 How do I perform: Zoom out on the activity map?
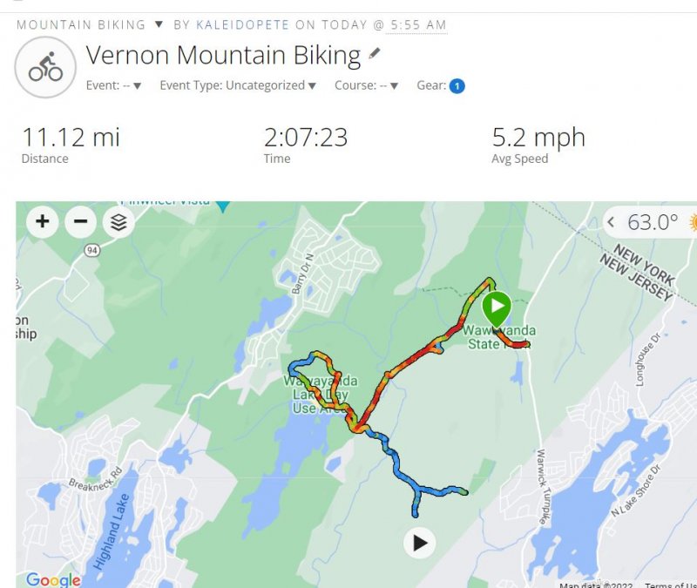click(x=80, y=221)
